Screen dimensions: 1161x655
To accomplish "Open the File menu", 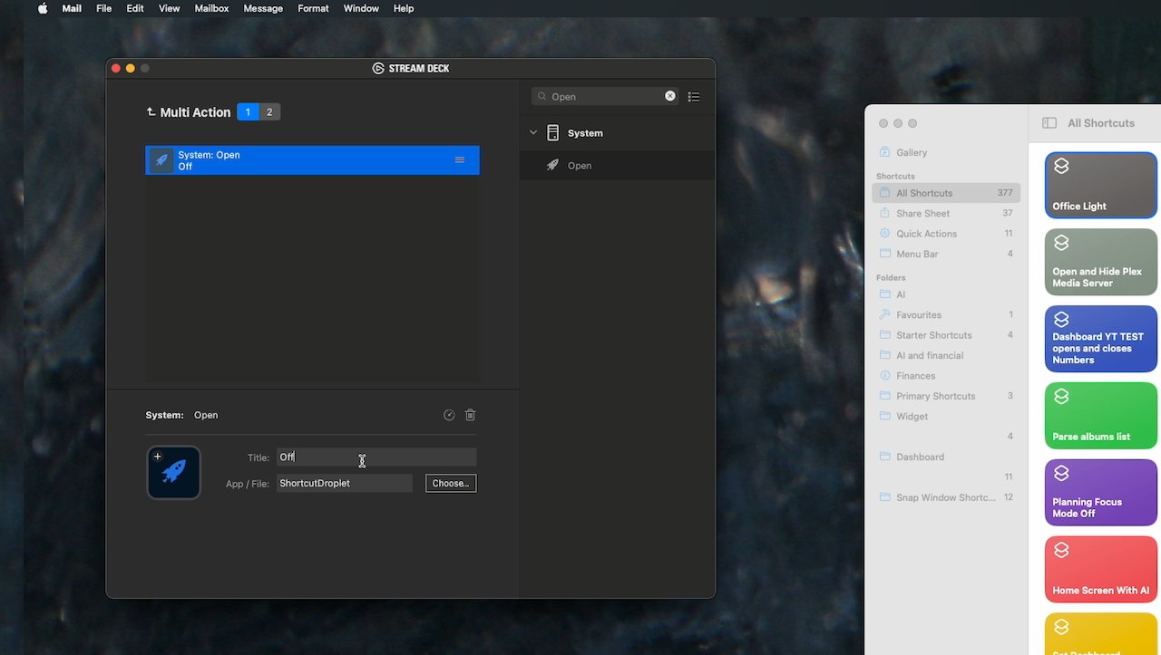I will (x=104, y=8).
